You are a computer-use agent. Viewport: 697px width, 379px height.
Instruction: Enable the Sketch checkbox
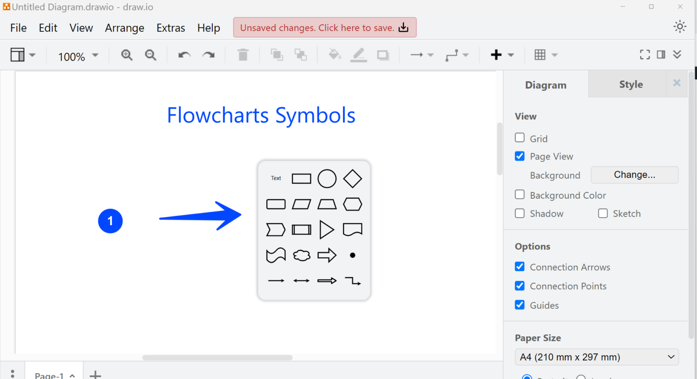coord(603,213)
